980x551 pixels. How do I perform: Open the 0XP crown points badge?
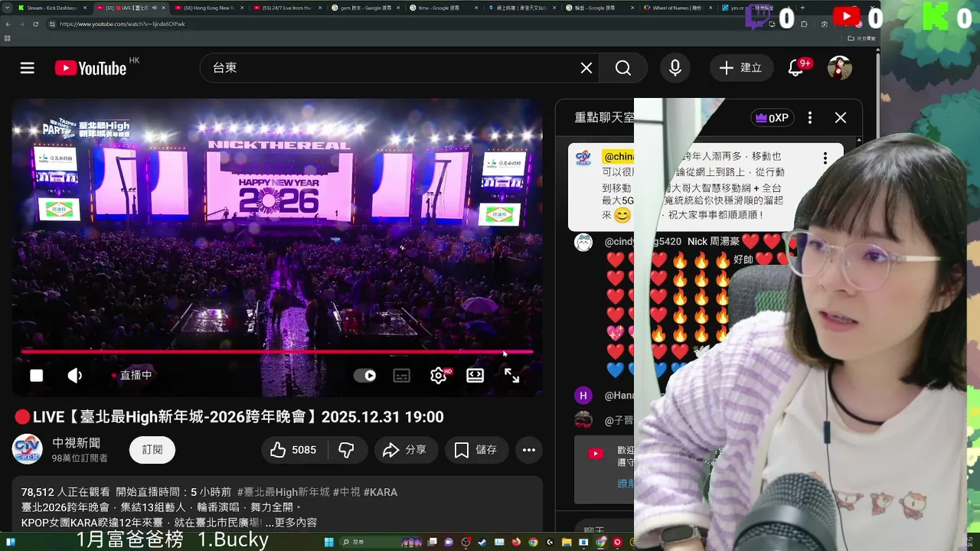[772, 118]
